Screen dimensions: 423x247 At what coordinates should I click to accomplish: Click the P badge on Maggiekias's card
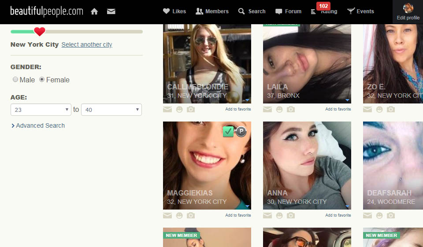[x=241, y=131]
